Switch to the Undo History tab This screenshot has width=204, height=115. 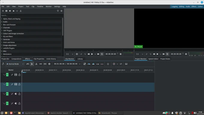[x=51, y=59]
